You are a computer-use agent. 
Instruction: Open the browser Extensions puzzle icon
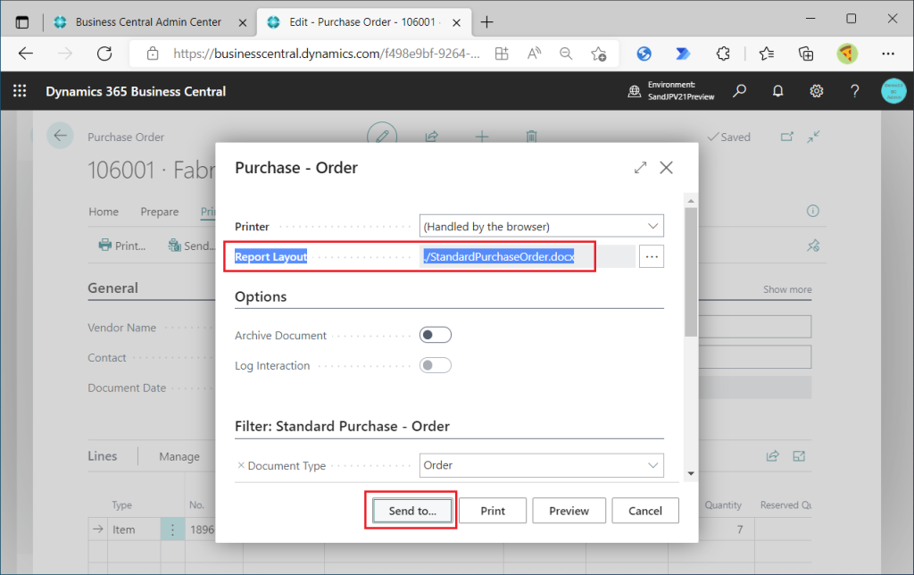723,54
